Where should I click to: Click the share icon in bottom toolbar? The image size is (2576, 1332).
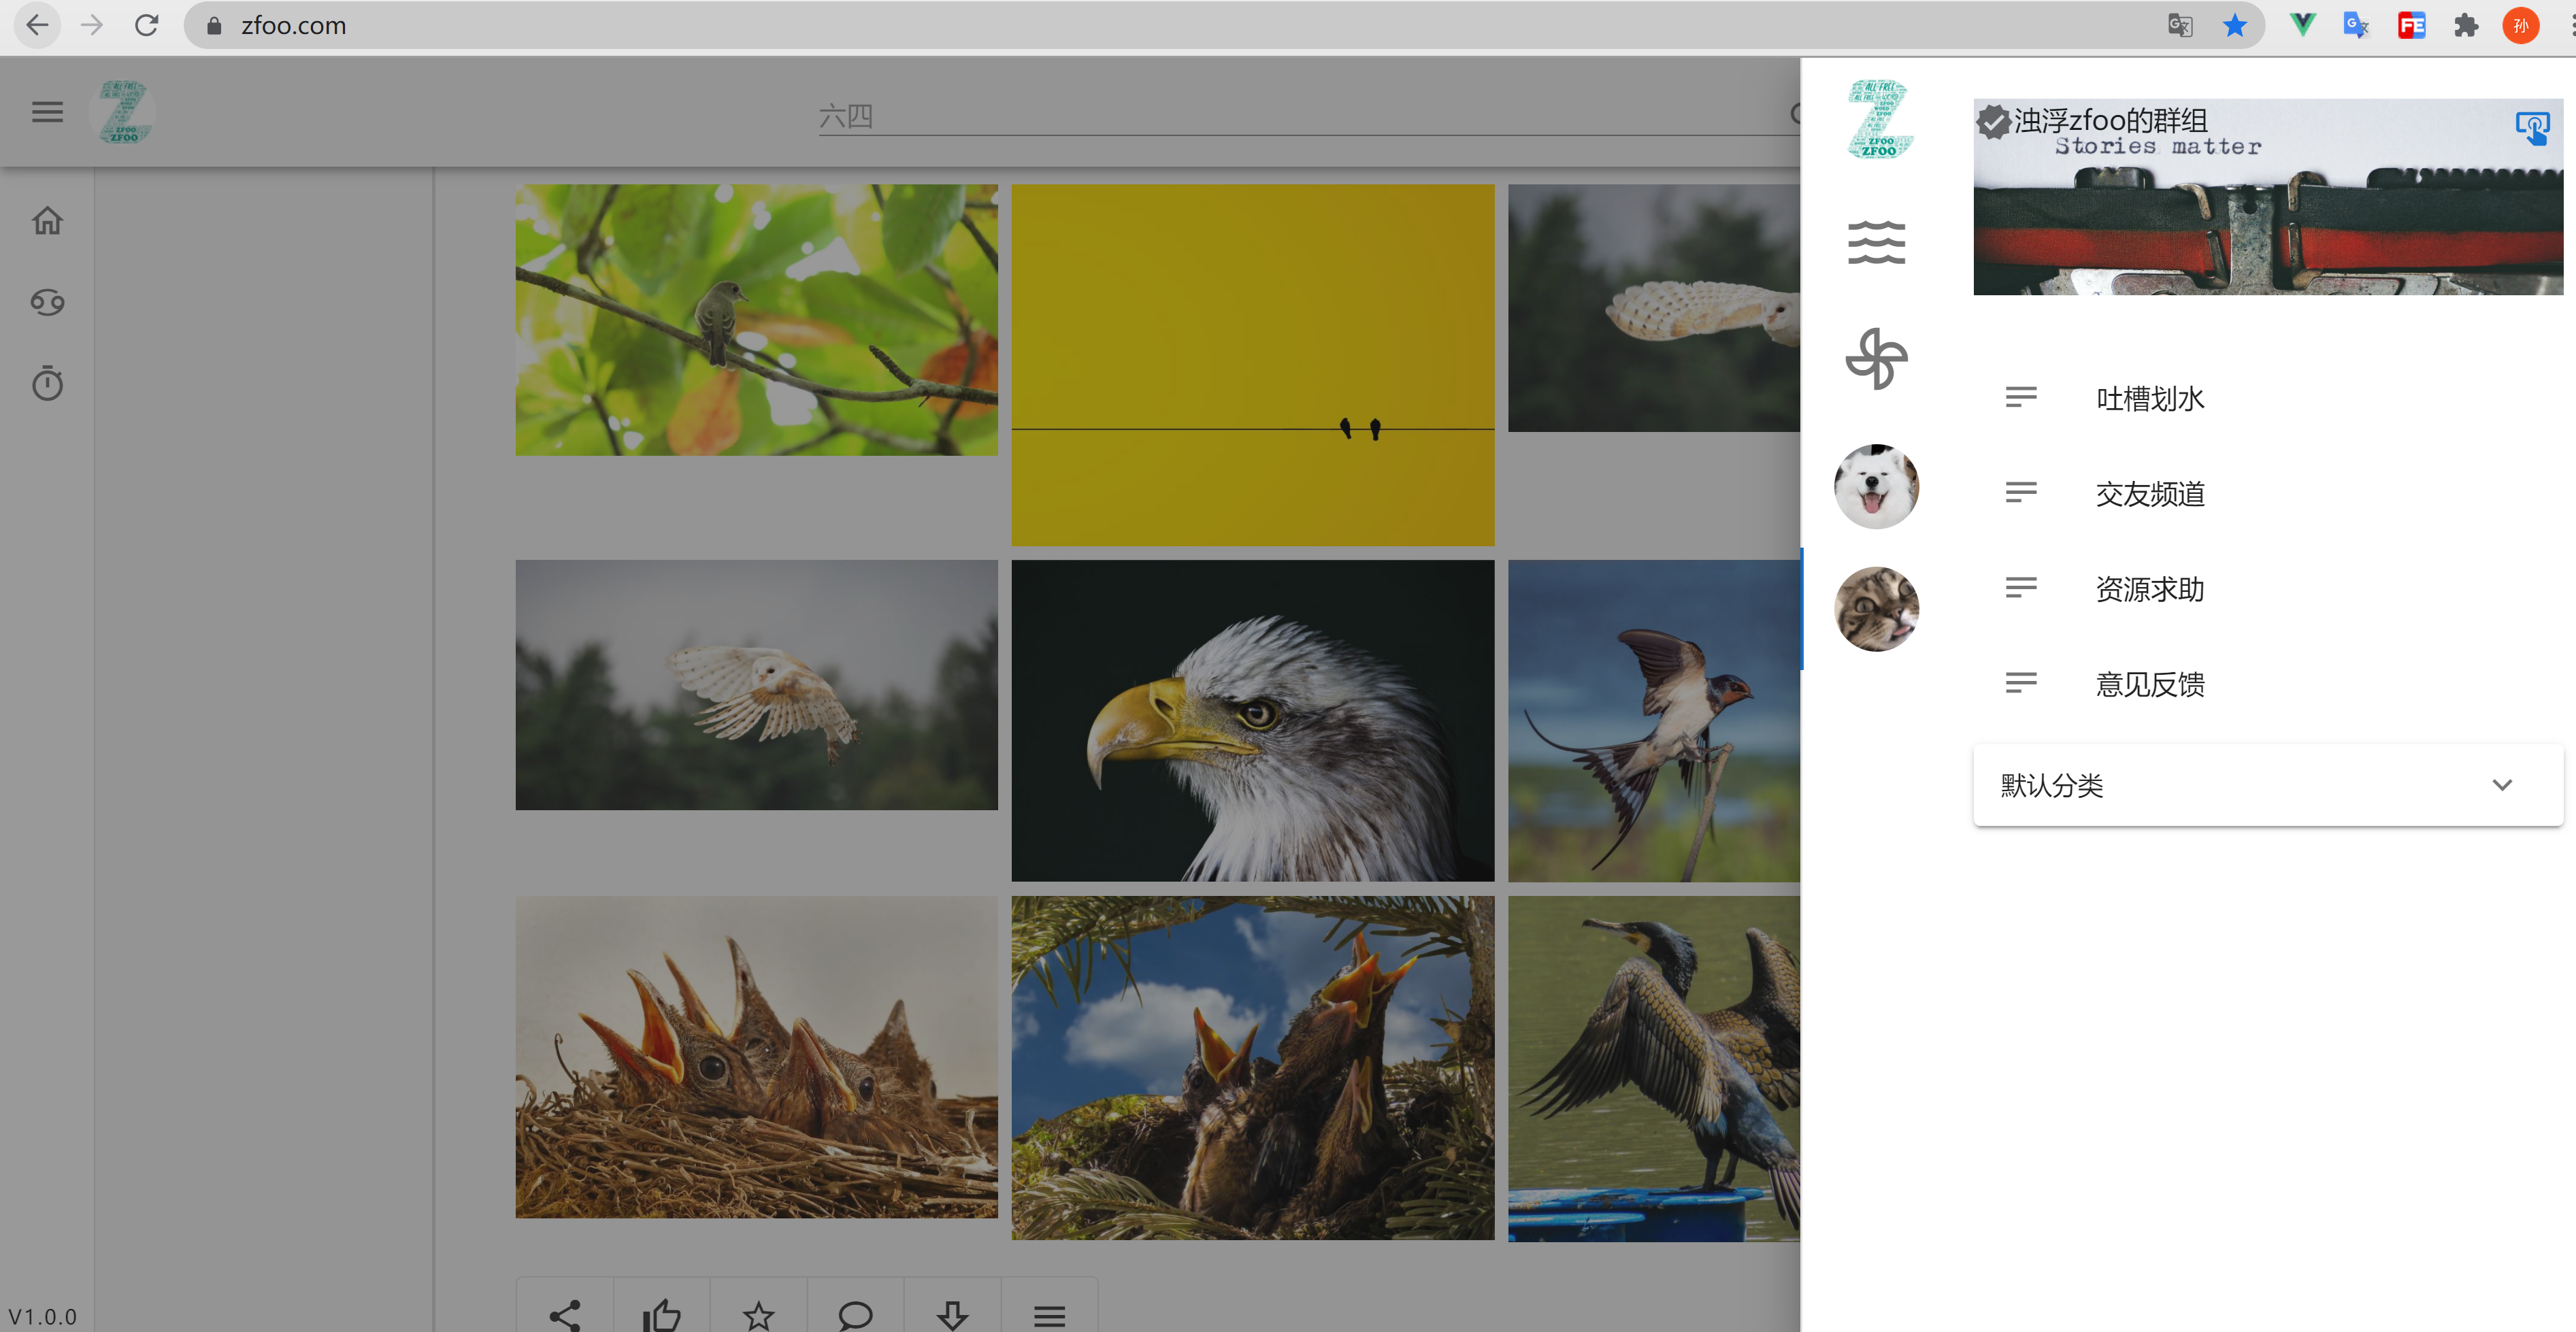coord(565,1314)
